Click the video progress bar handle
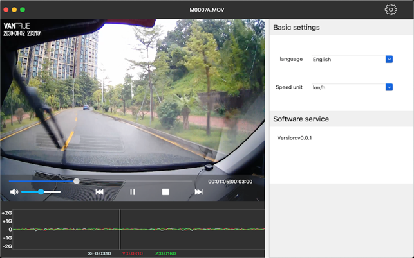This screenshot has width=414, height=258. click(x=77, y=181)
